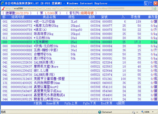Open the zoom level 100% dropdown arrow

[x=153, y=112]
